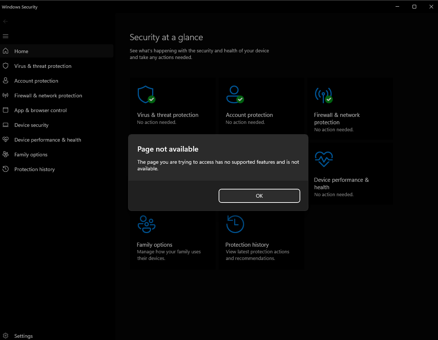Open Virus & threat protection from sidebar
This screenshot has height=340, width=438.
pyautogui.click(x=57, y=66)
